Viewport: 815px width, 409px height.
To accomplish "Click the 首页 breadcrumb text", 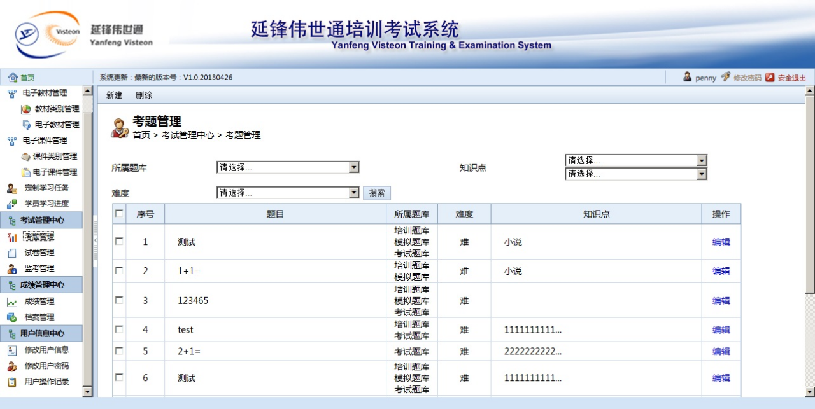I will [x=141, y=135].
